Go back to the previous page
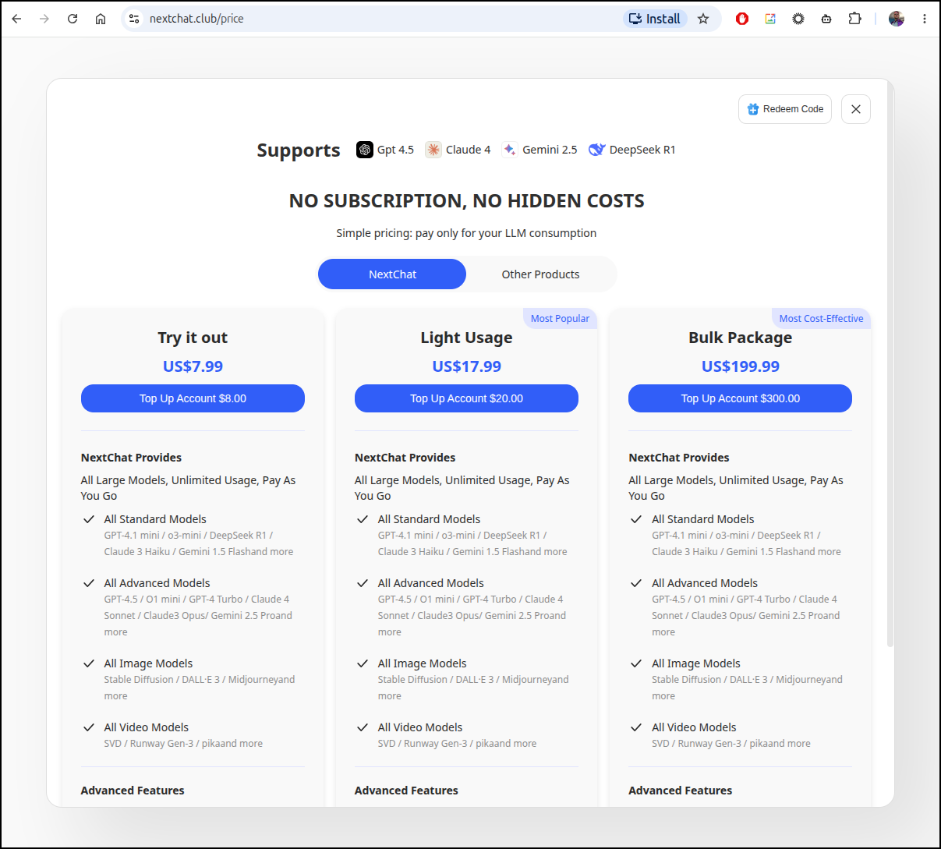Viewport: 941px width, 849px height. pos(16,19)
